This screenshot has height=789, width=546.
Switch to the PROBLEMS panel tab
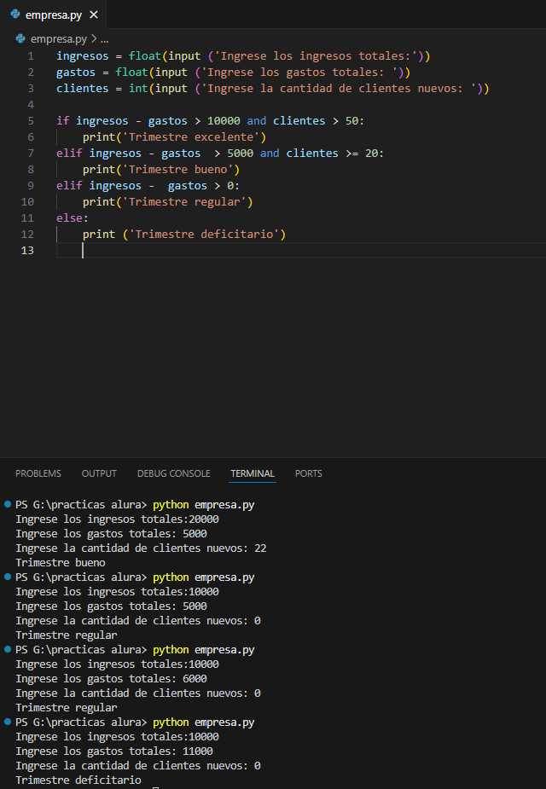coord(38,473)
